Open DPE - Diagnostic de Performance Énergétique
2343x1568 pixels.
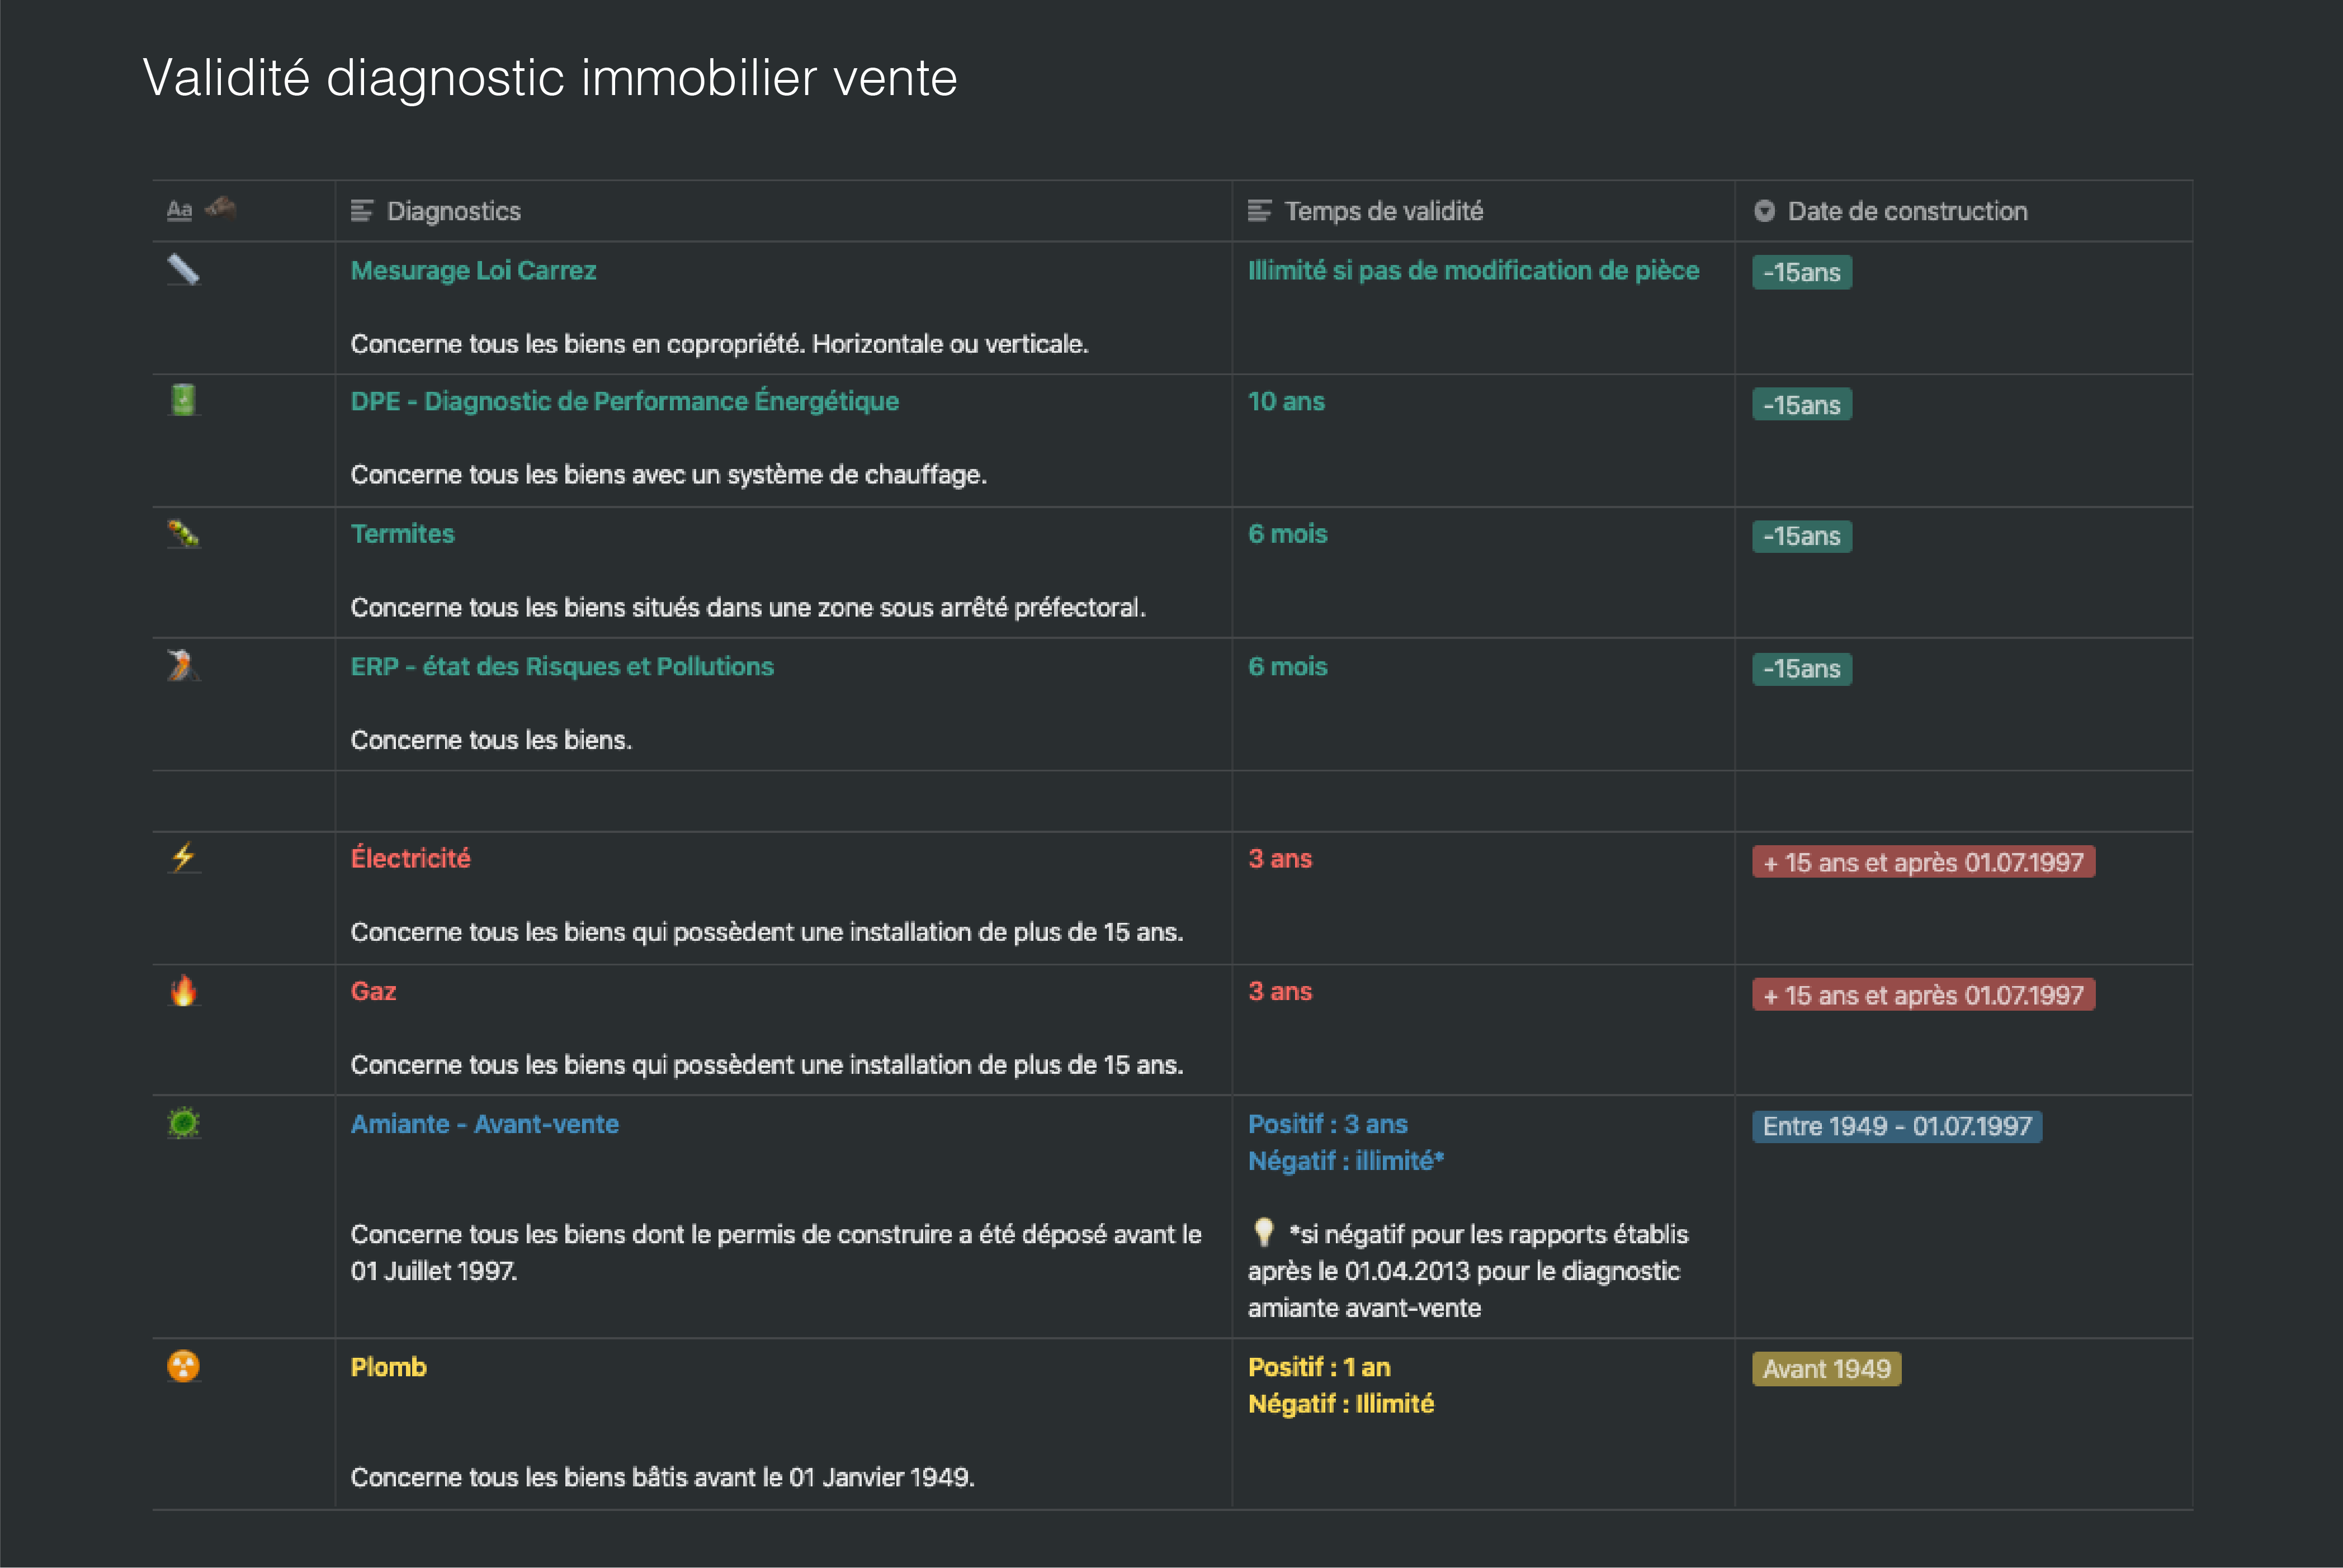tap(624, 401)
